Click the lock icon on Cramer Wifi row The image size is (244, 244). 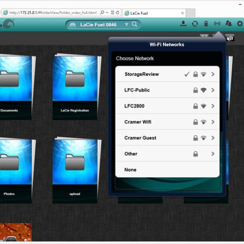(196, 122)
